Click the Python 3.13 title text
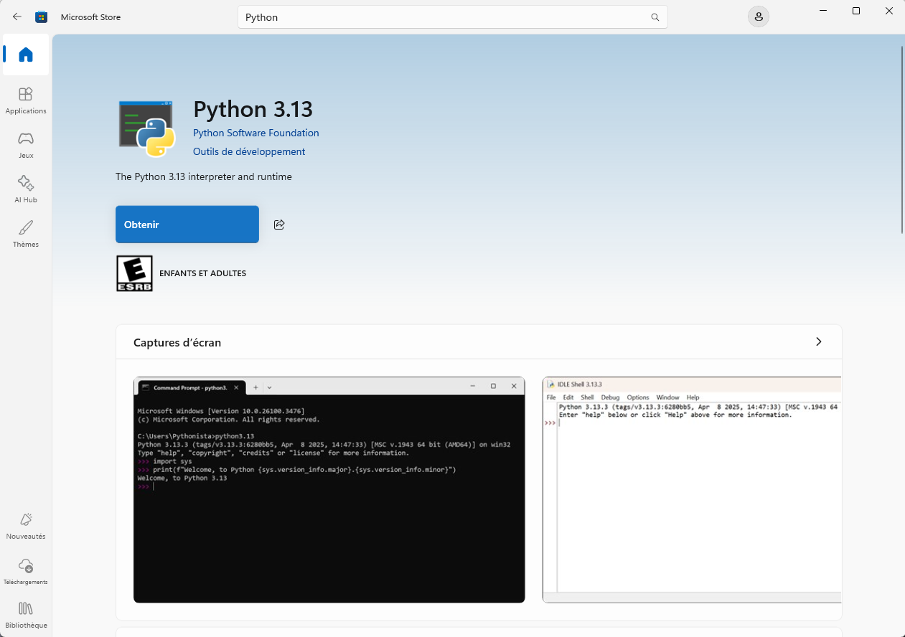The width and height of the screenshot is (905, 637). (253, 109)
